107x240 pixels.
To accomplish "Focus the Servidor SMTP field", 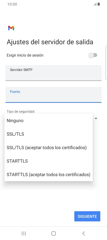I will (x=53, y=73).
